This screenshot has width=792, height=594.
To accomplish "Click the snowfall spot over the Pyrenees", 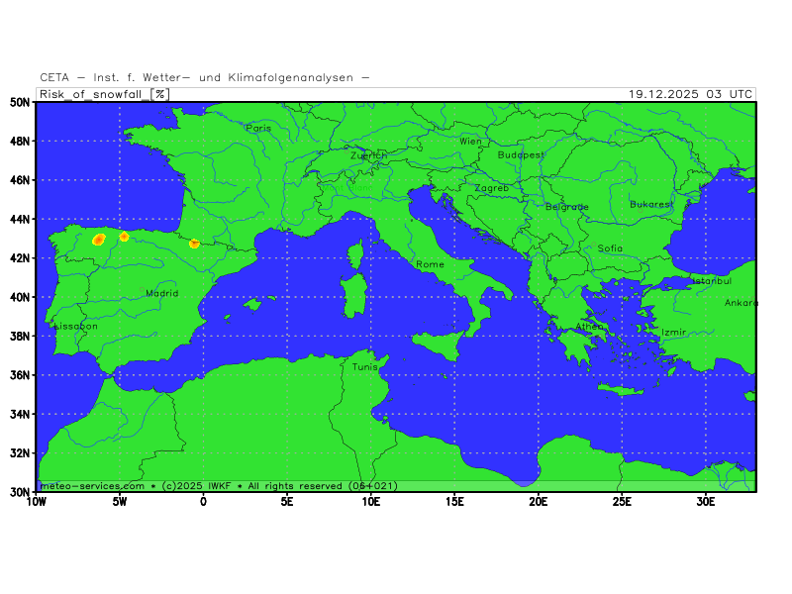I will click(195, 244).
